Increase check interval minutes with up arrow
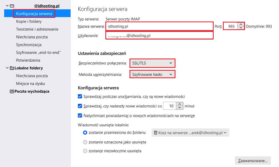The width and height of the screenshot is (279, 167). pyautogui.click(x=180, y=104)
